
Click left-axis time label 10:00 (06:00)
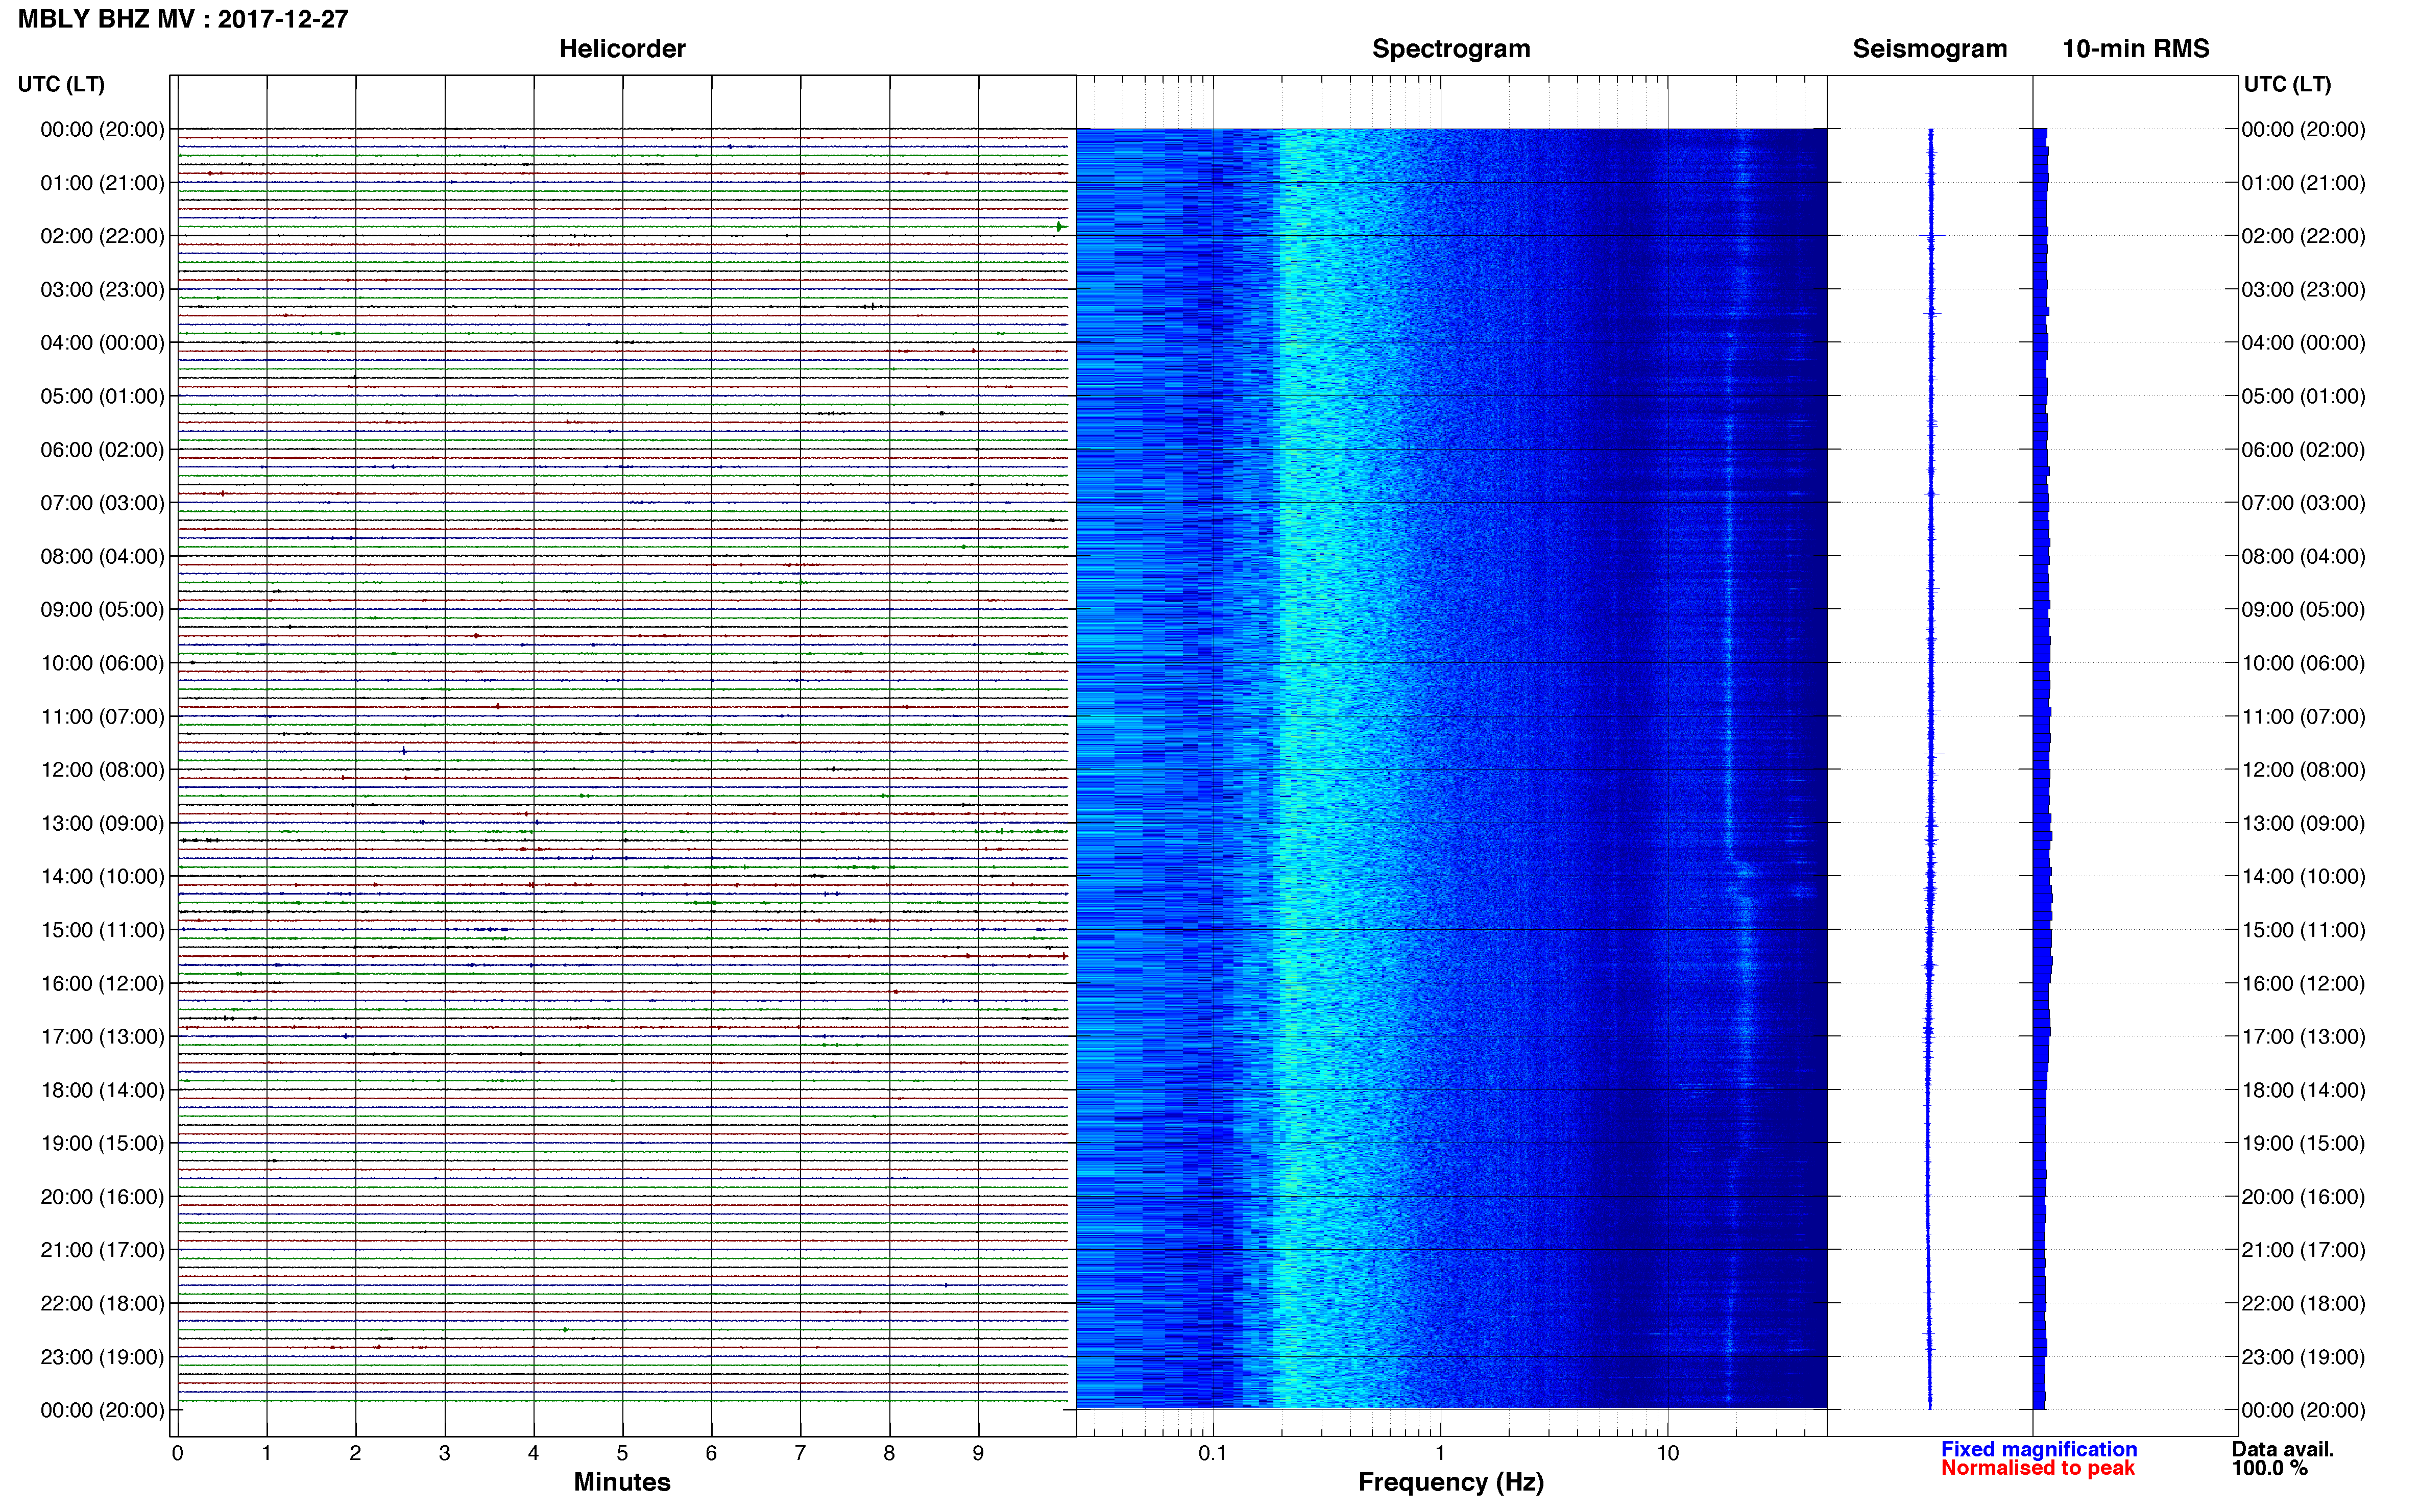pyautogui.click(x=102, y=663)
